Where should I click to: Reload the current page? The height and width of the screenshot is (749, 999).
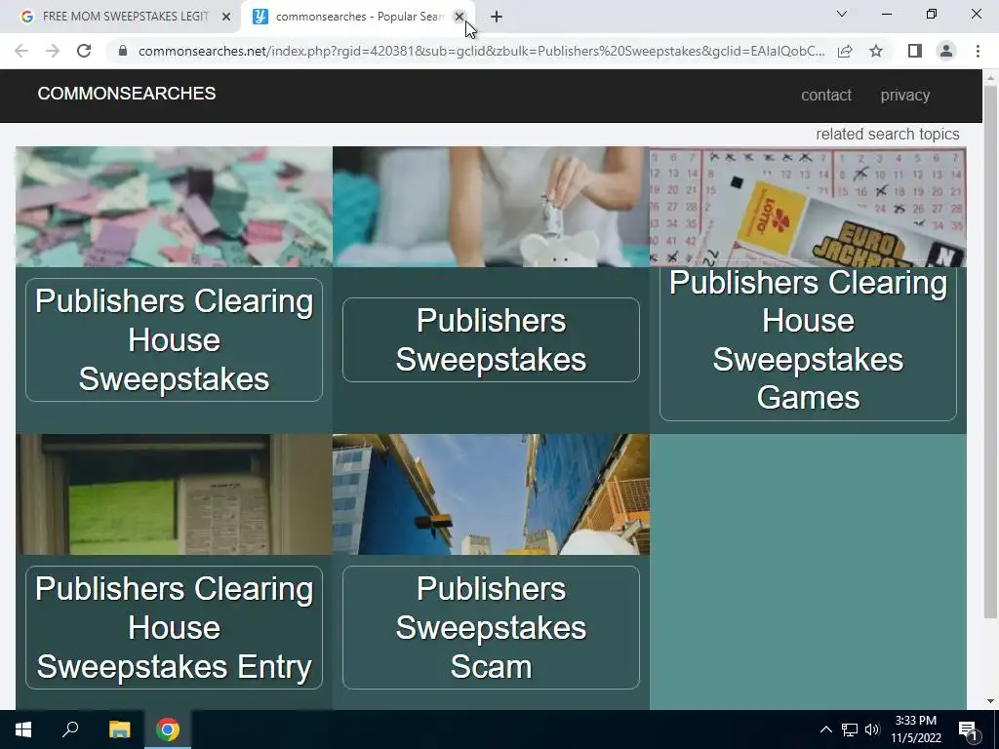click(x=84, y=51)
